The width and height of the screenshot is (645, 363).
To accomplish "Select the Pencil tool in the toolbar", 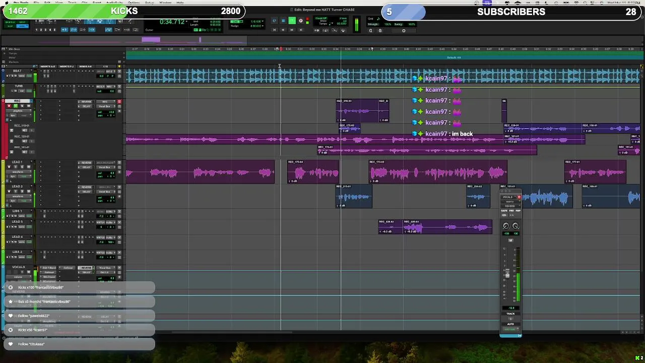I will tap(131, 21).
